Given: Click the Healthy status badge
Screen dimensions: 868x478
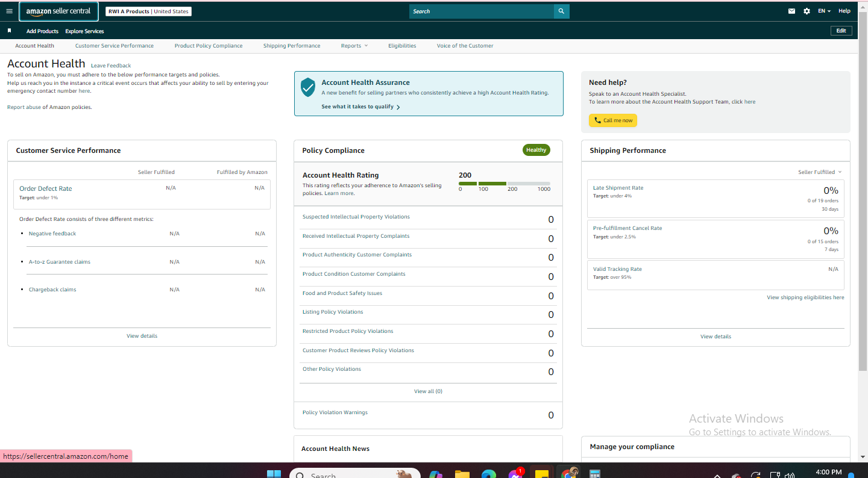Looking at the screenshot, I should [536, 150].
